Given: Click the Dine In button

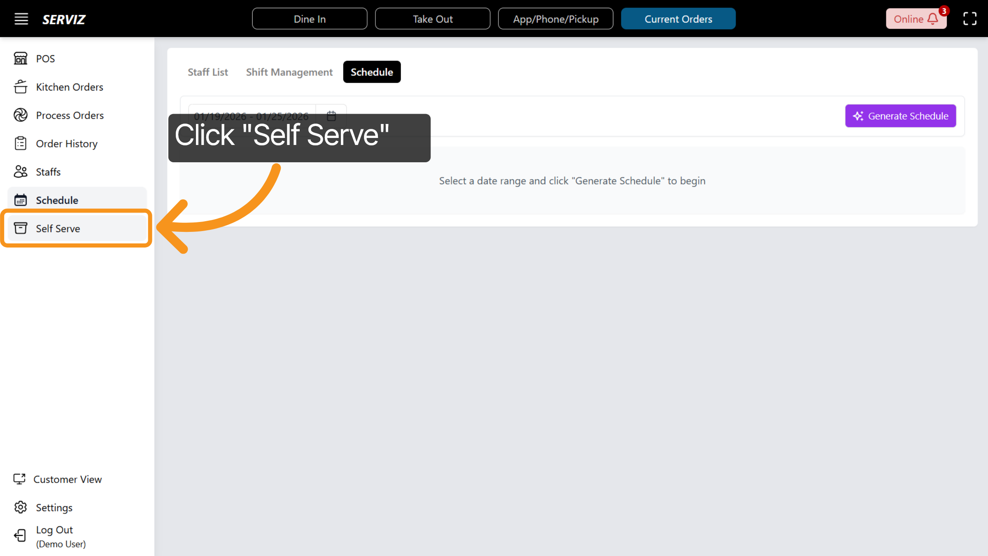Looking at the screenshot, I should click(x=309, y=18).
